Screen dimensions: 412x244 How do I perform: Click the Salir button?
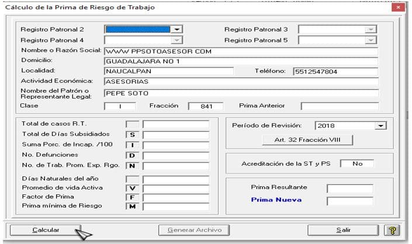[x=343, y=230]
